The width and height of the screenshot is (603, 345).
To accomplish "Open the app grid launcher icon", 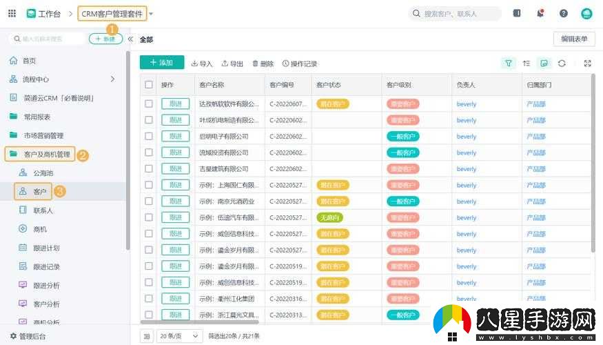I will click(12, 13).
